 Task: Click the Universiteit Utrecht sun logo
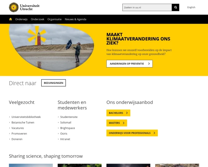coord(14,7)
